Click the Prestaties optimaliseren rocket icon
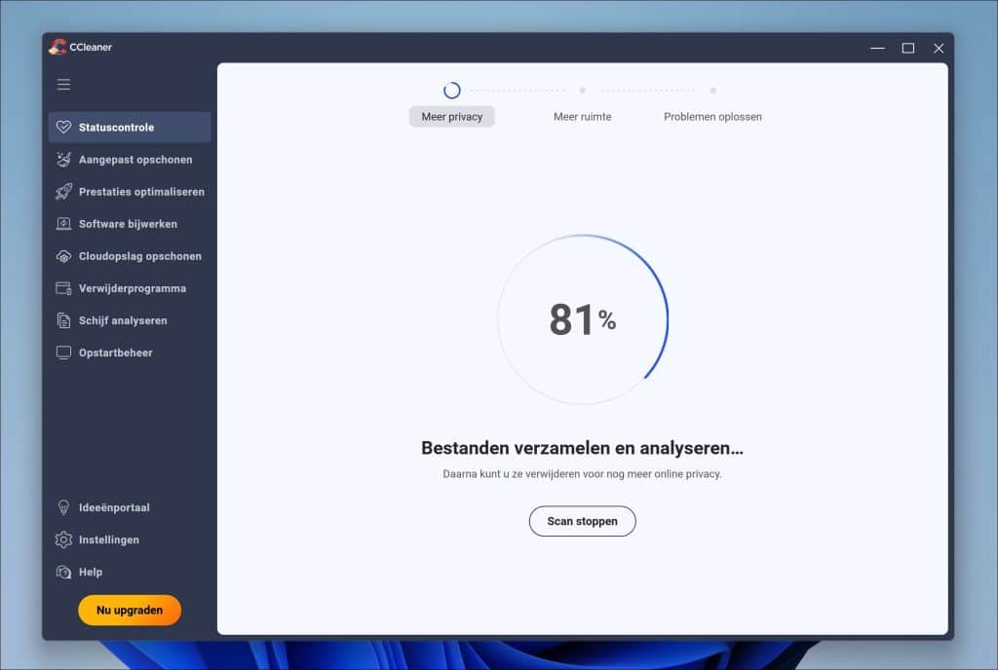This screenshot has width=998, height=670. [63, 192]
